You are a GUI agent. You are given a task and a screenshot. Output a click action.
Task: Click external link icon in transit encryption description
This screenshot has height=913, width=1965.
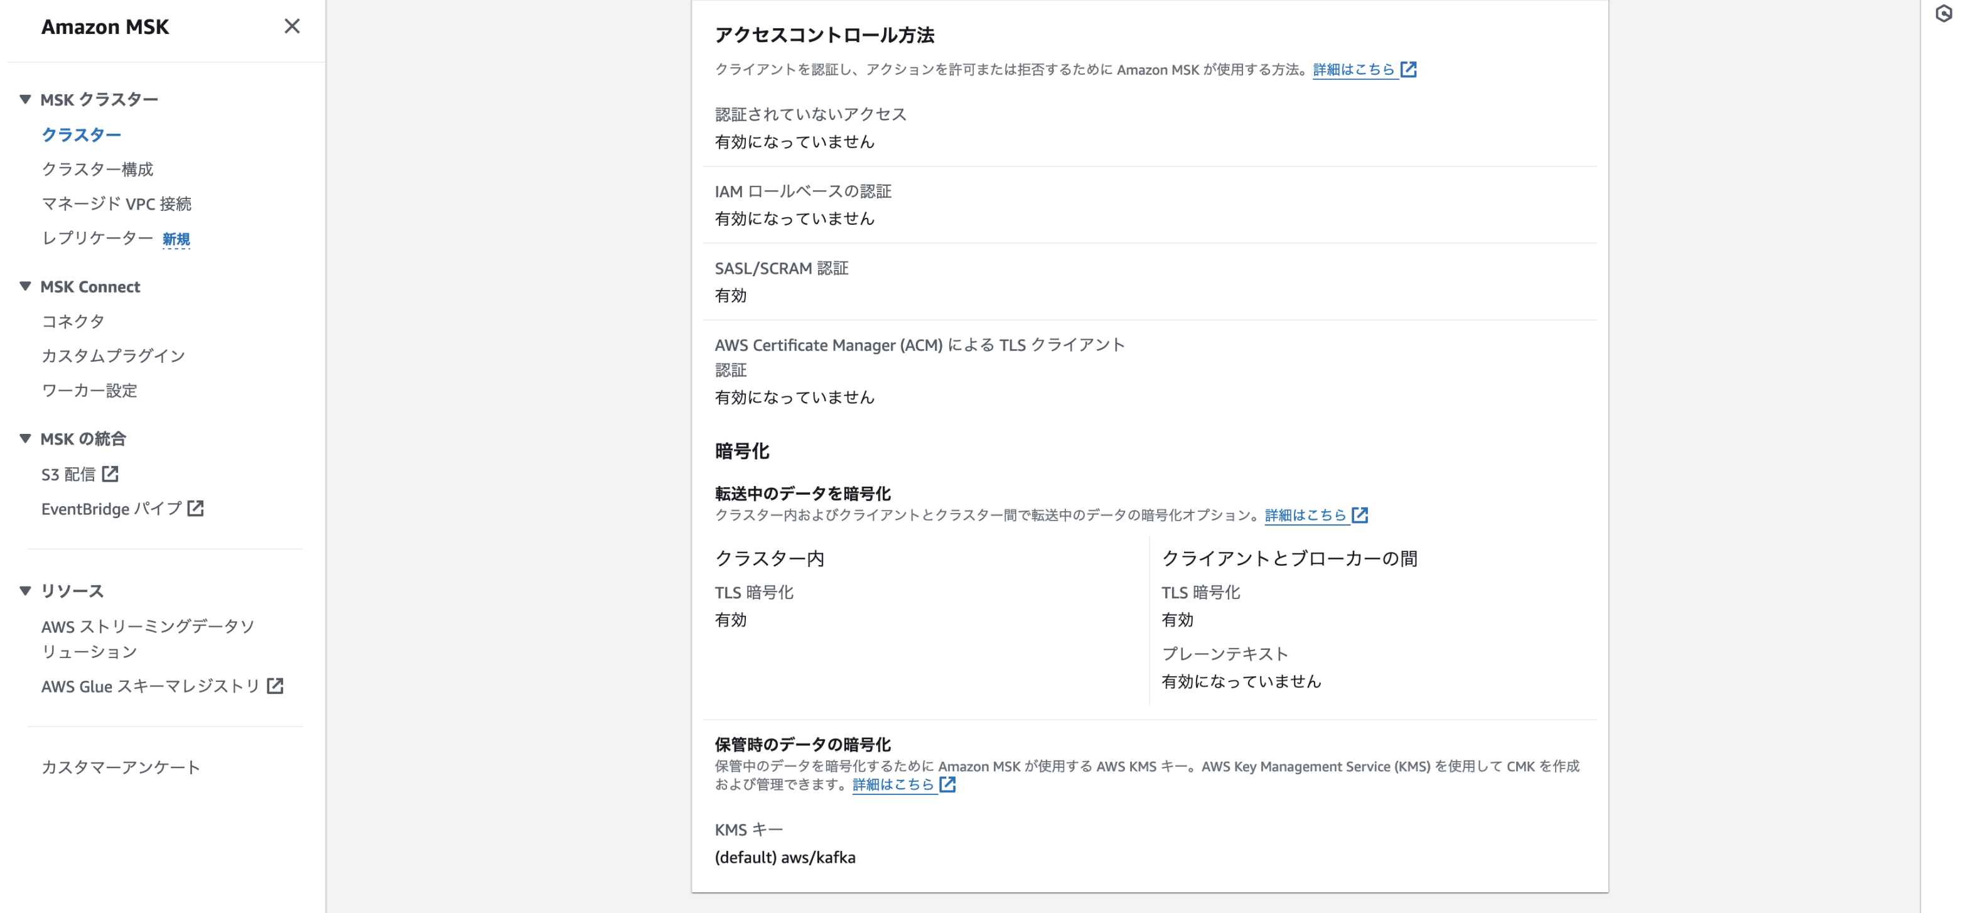pyautogui.click(x=1360, y=516)
